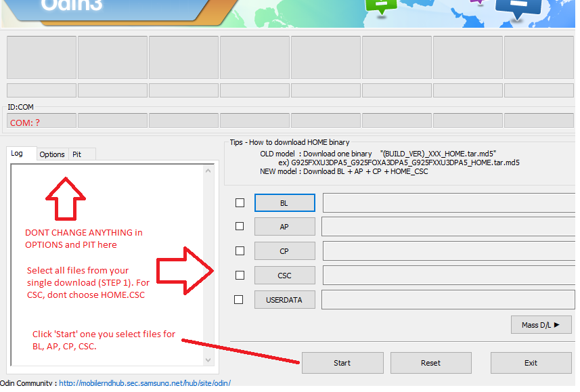This screenshot has height=392, width=580.
Task: Choose the CP file button
Action: point(284,251)
